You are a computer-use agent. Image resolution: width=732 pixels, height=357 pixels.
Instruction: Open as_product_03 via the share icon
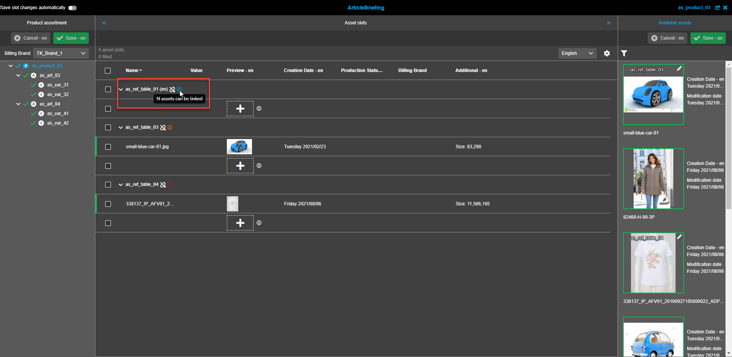pyautogui.click(x=718, y=8)
